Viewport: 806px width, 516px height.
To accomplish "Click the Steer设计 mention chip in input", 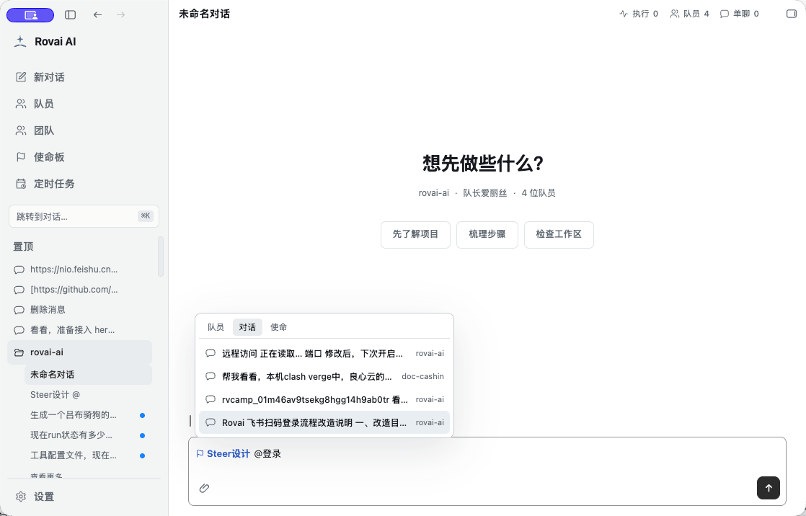I will (x=223, y=454).
